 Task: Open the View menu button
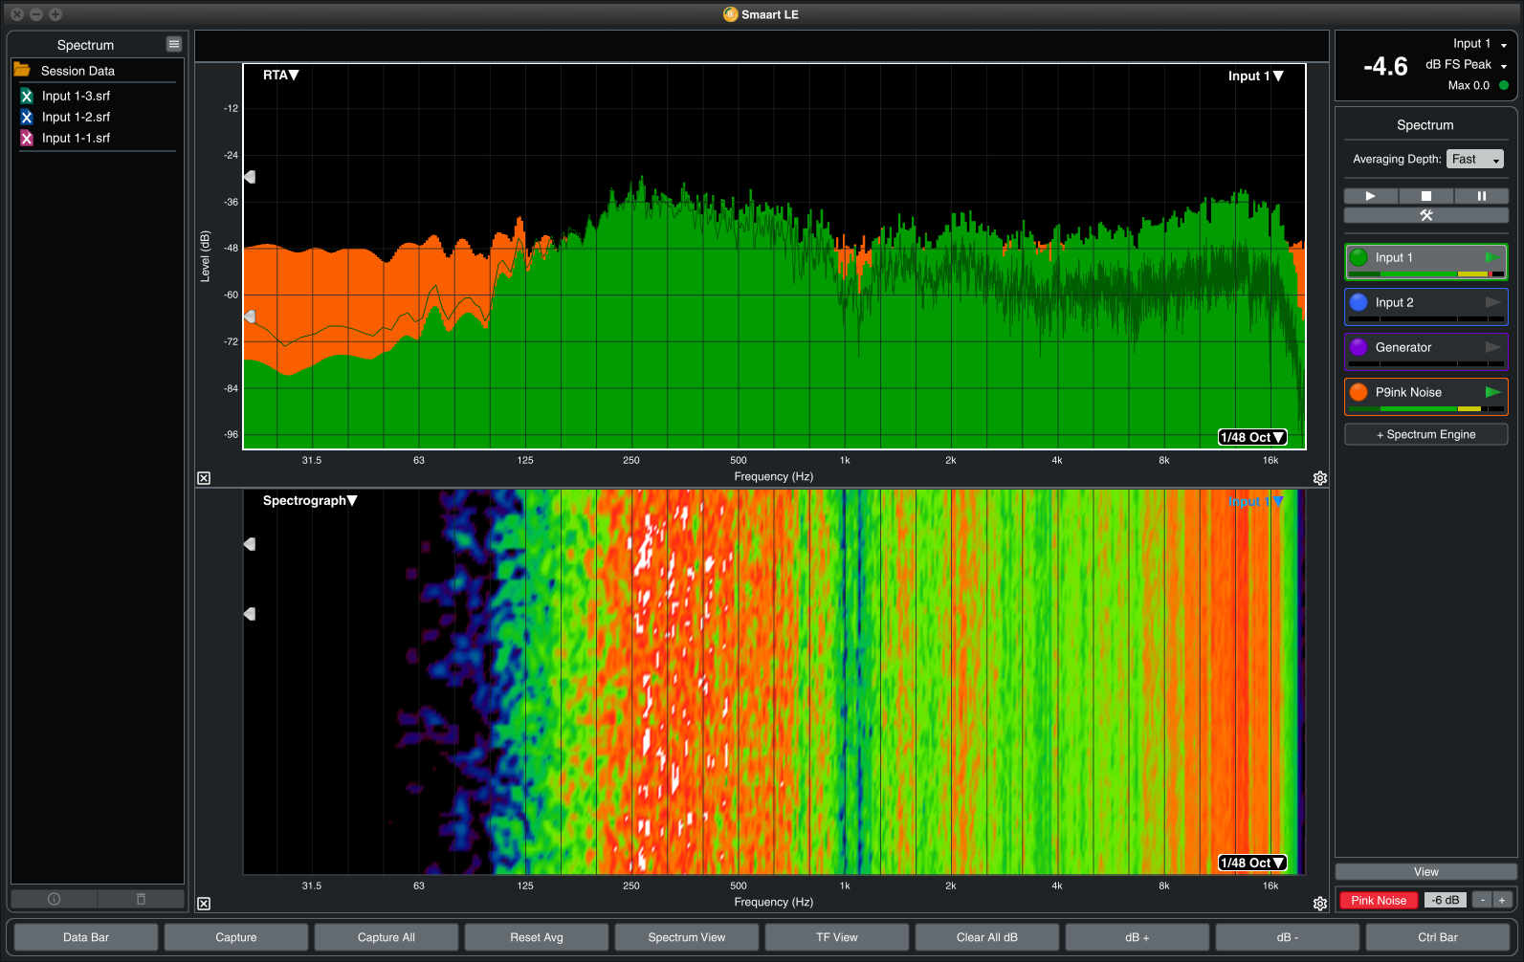pyautogui.click(x=1426, y=872)
